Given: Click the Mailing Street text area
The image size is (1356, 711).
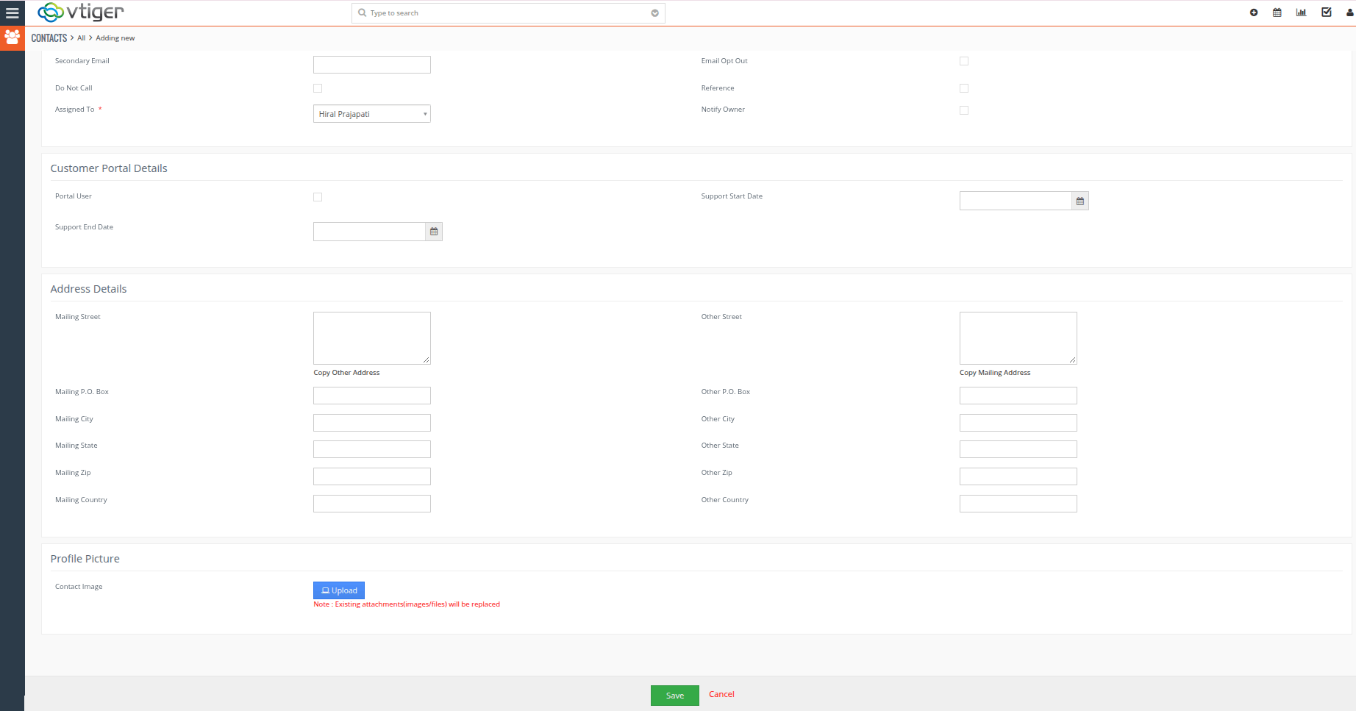Looking at the screenshot, I should (372, 338).
